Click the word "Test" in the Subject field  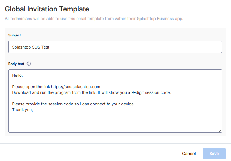point(45,47)
